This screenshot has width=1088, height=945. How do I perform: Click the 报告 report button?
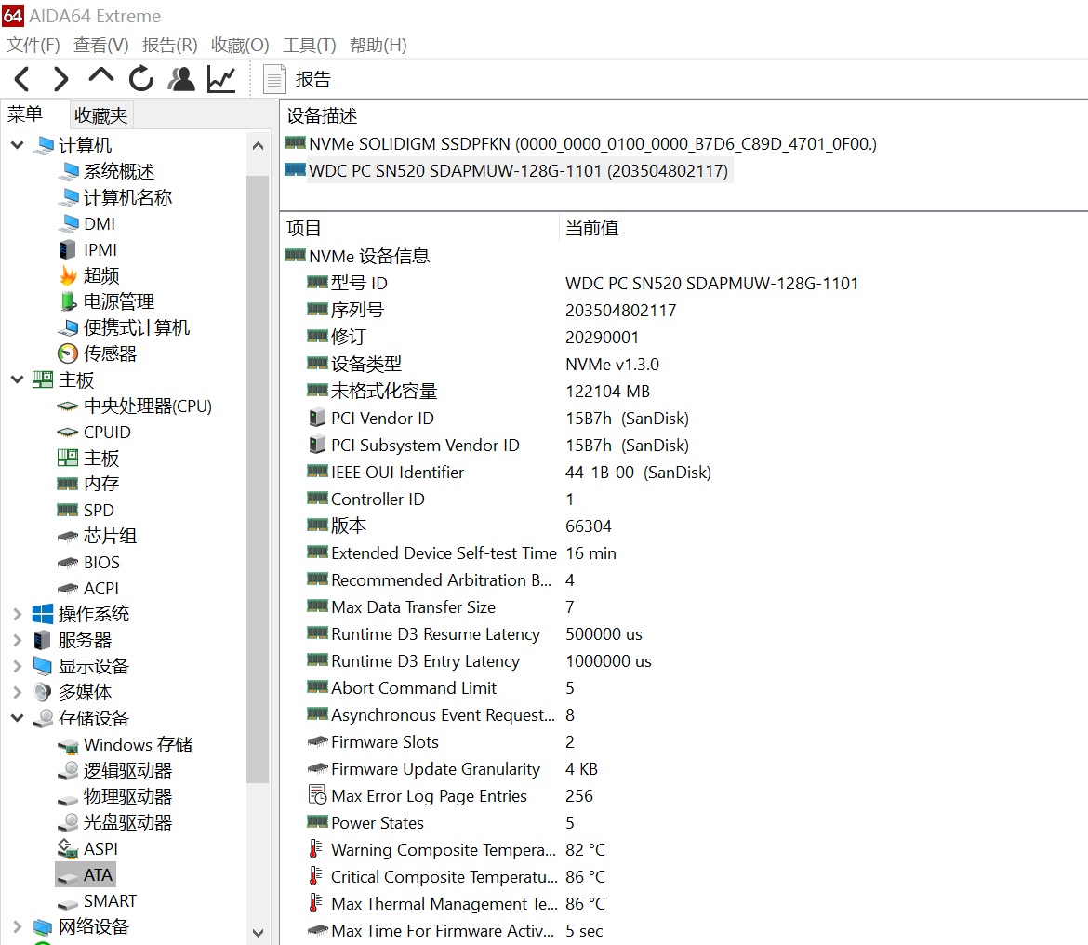297,79
